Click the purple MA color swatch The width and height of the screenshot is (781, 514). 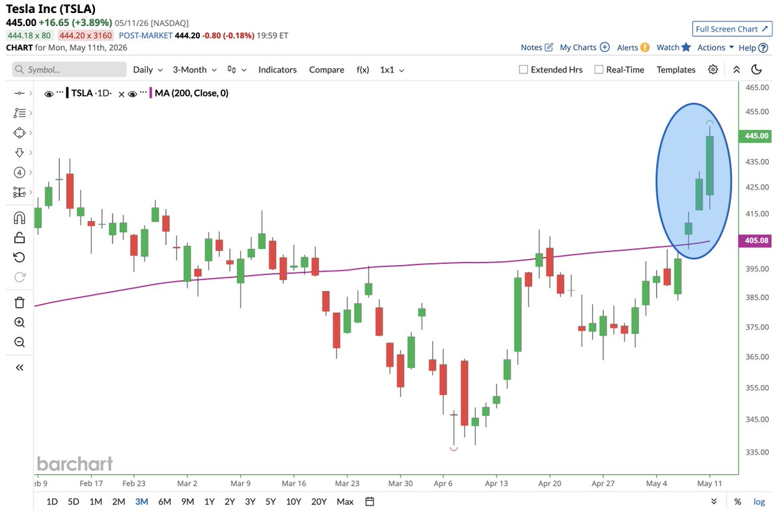(151, 94)
